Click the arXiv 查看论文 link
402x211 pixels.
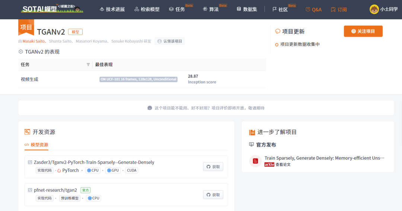click(277, 164)
